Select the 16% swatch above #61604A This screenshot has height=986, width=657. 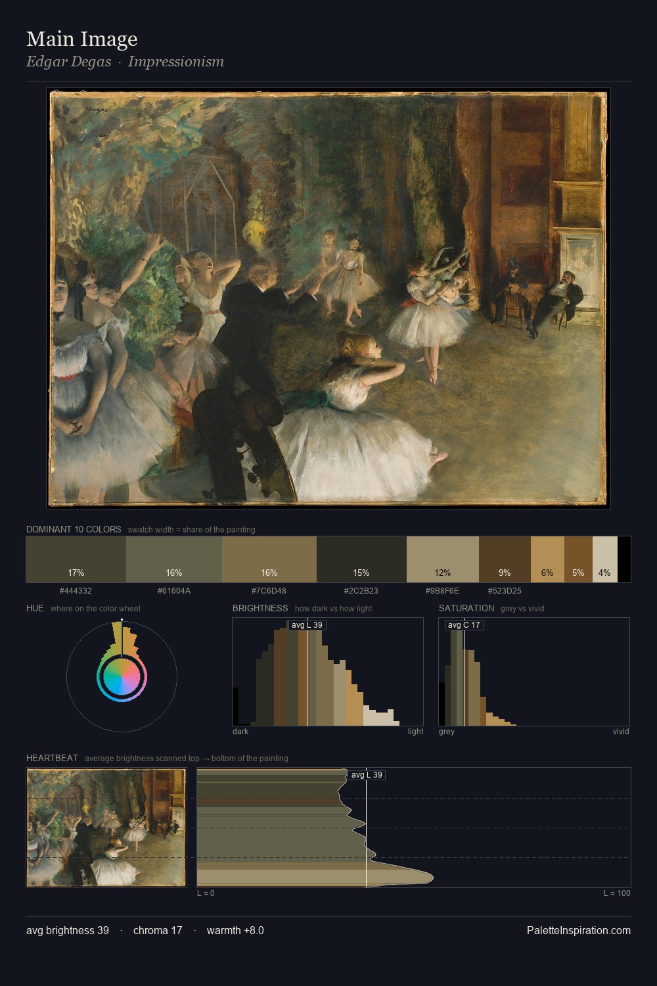tap(174, 559)
